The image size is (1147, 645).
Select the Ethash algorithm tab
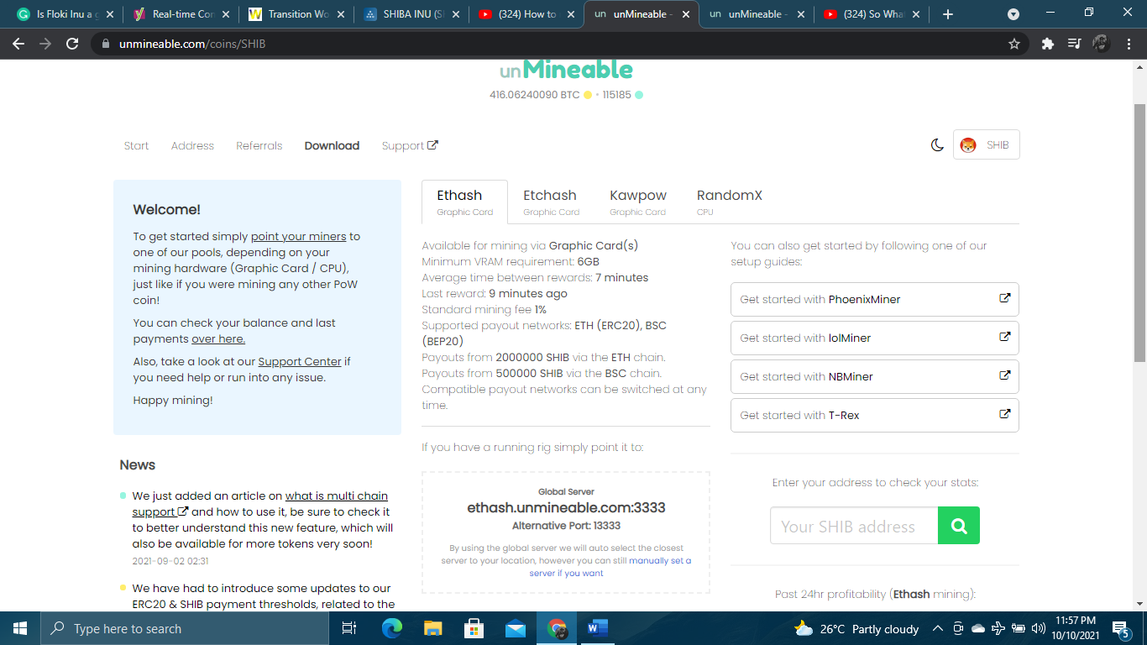(x=464, y=202)
